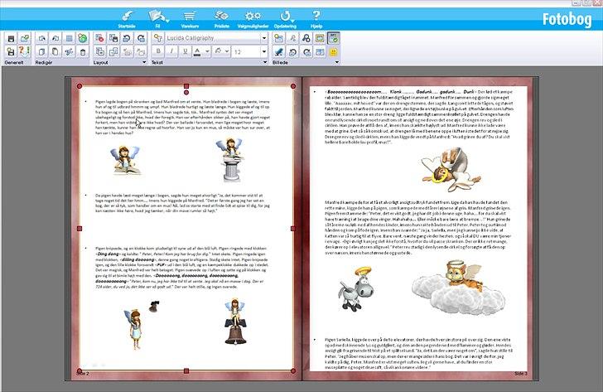This screenshot has width=603, height=392.
Task: Open Valgmuligheder settings
Action: point(253,19)
